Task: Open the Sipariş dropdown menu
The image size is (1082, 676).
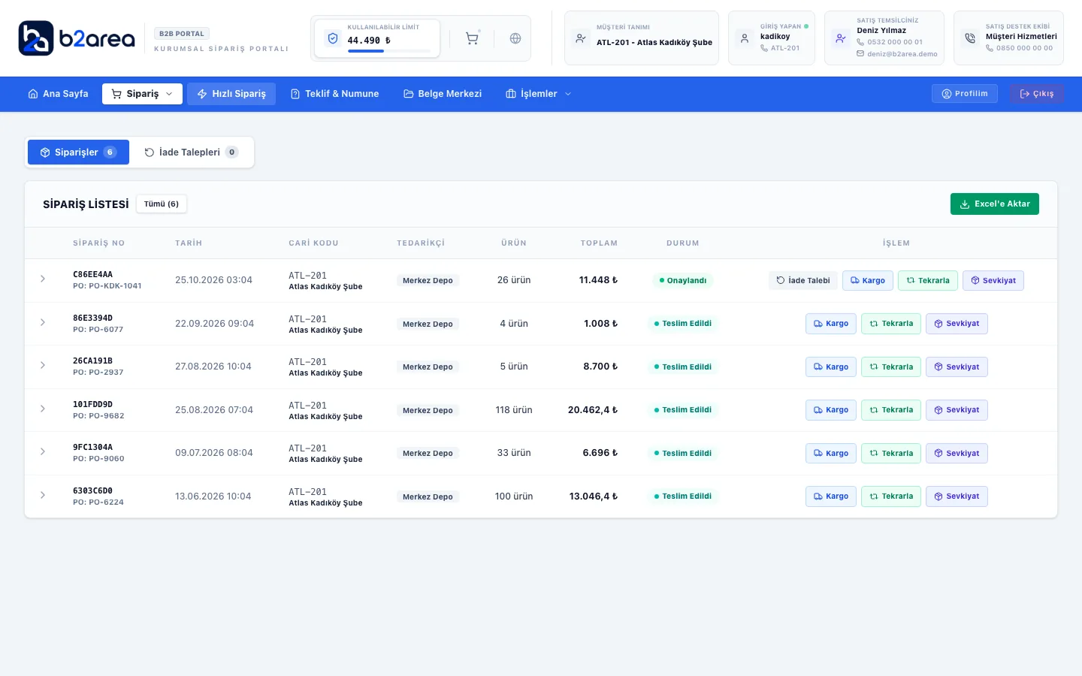Action: (x=142, y=94)
